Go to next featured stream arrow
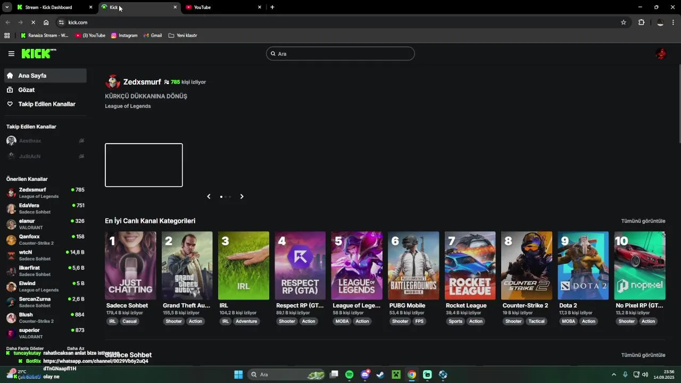This screenshot has width=681, height=383. [x=242, y=196]
